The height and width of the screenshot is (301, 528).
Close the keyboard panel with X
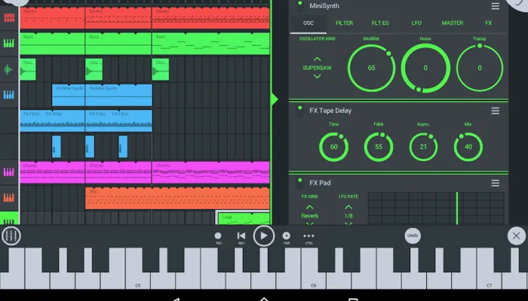coord(516,236)
